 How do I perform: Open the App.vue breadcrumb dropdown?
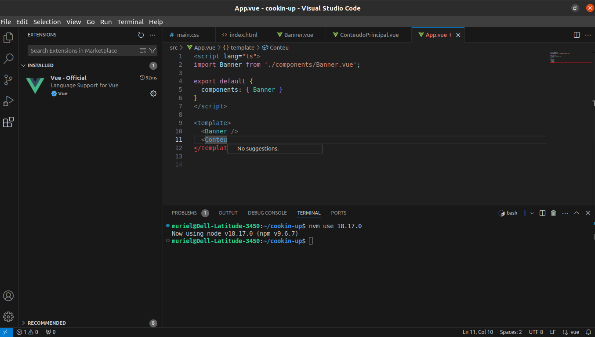coord(201,47)
